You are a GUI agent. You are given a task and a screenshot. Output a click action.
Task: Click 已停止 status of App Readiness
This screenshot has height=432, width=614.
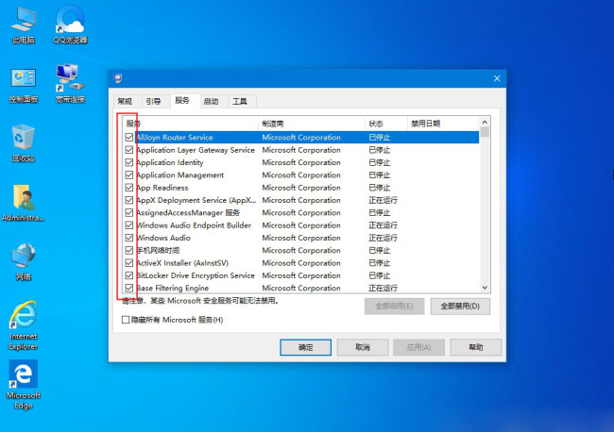pyautogui.click(x=380, y=188)
